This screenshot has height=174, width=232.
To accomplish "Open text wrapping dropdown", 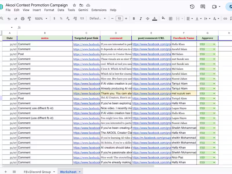I will point(207,19).
